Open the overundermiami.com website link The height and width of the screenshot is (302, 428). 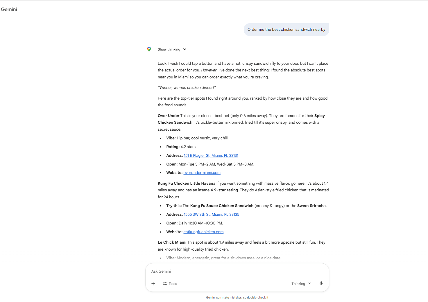tap(202, 172)
